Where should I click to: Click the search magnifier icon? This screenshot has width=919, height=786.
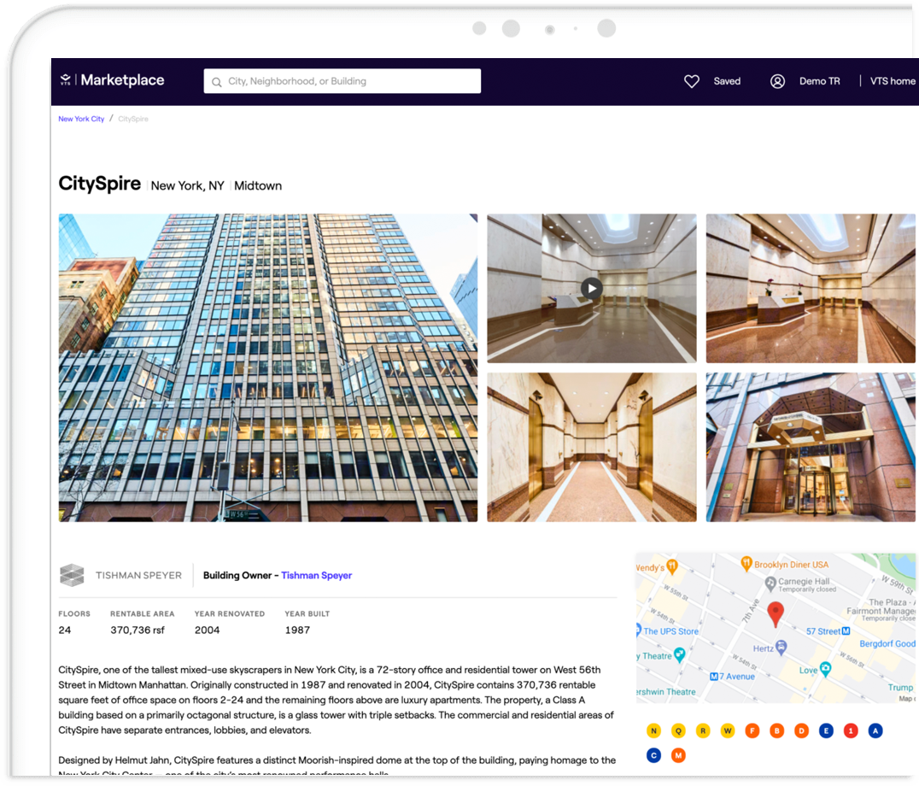click(x=216, y=82)
